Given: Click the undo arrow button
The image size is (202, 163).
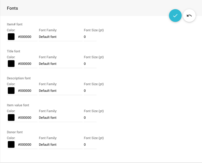Looking at the screenshot, I should 189,16.
